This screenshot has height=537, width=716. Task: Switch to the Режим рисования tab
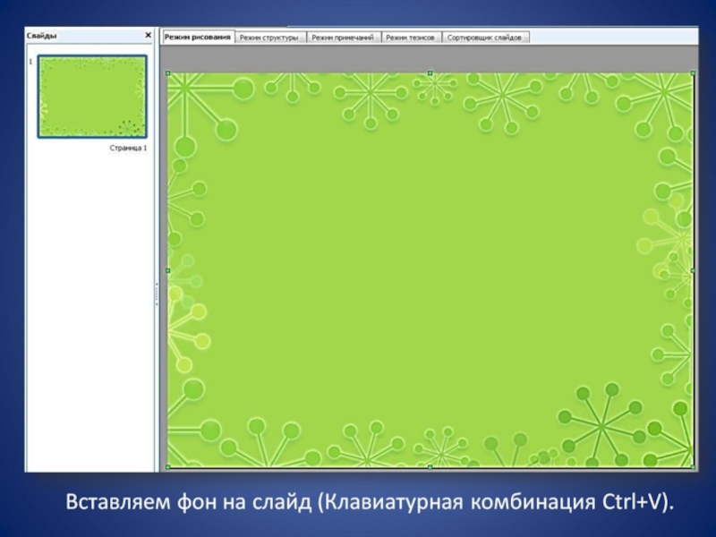[x=198, y=37]
